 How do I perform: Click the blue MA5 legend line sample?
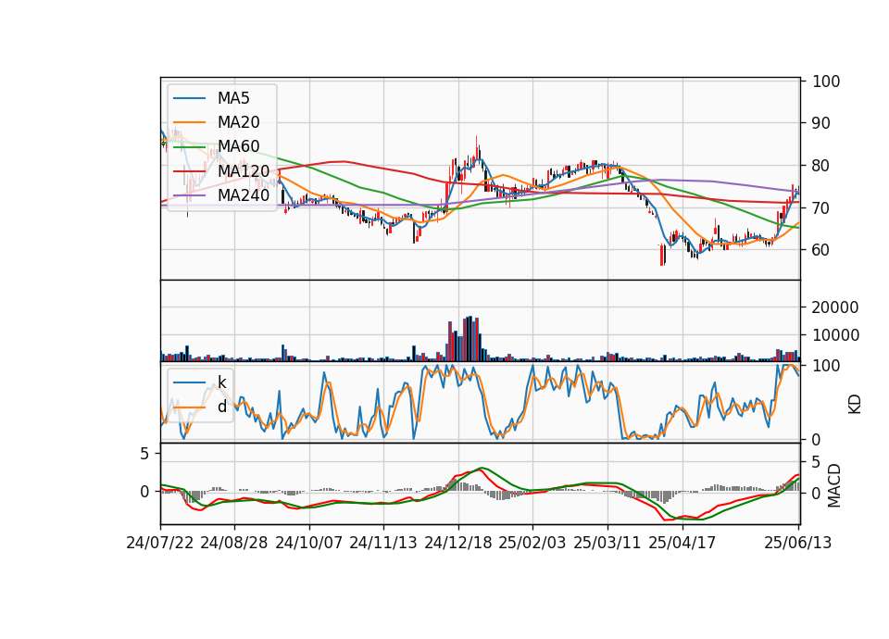pos(189,99)
